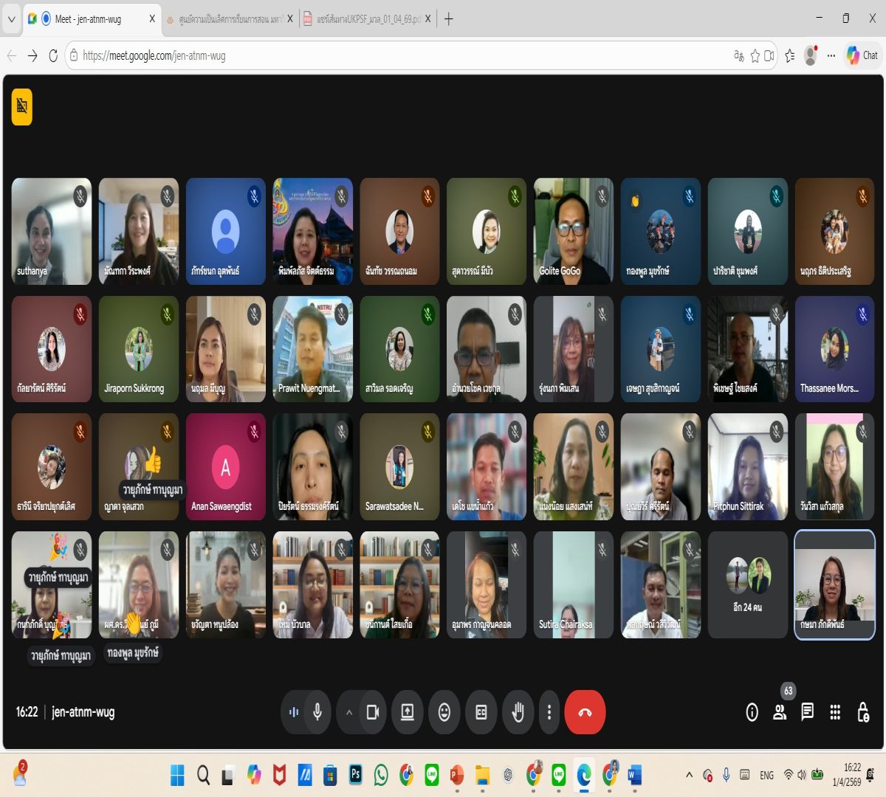Expand the browser tab search chevron
Screen dimensions: 886x797
click(11, 19)
